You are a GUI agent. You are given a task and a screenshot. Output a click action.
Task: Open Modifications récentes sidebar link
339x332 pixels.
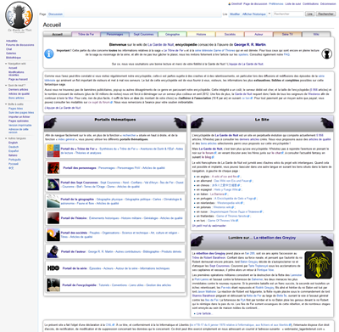(16, 74)
